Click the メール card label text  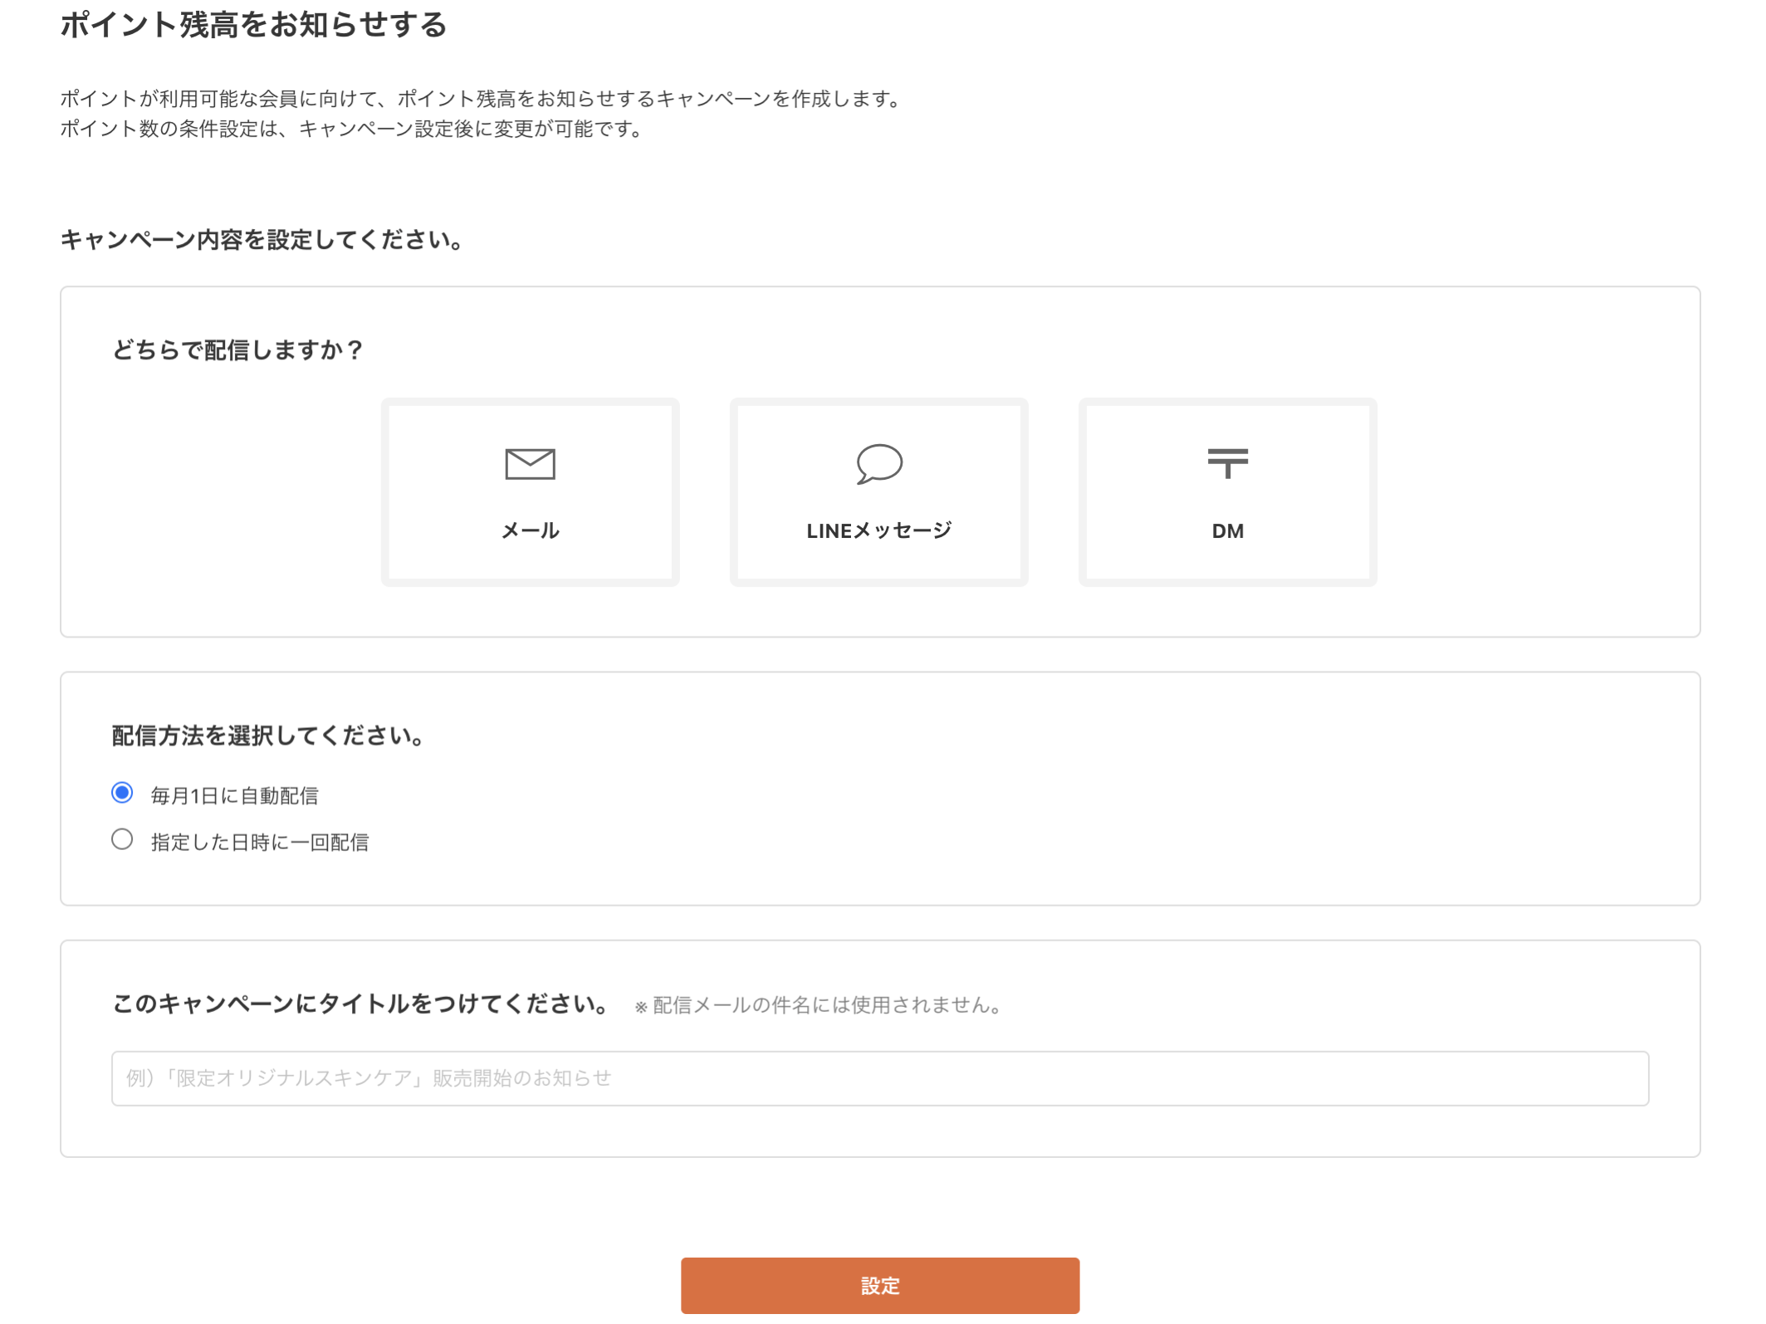click(x=530, y=531)
